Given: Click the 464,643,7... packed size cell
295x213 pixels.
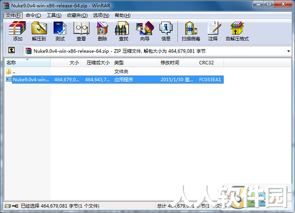Looking at the screenshot, I should (x=97, y=80).
